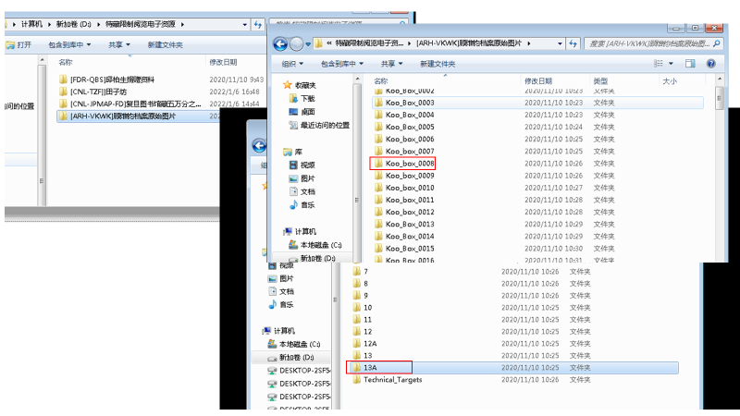Click the search magnifier in the front window
The image size is (740, 416).
pyautogui.click(x=716, y=43)
